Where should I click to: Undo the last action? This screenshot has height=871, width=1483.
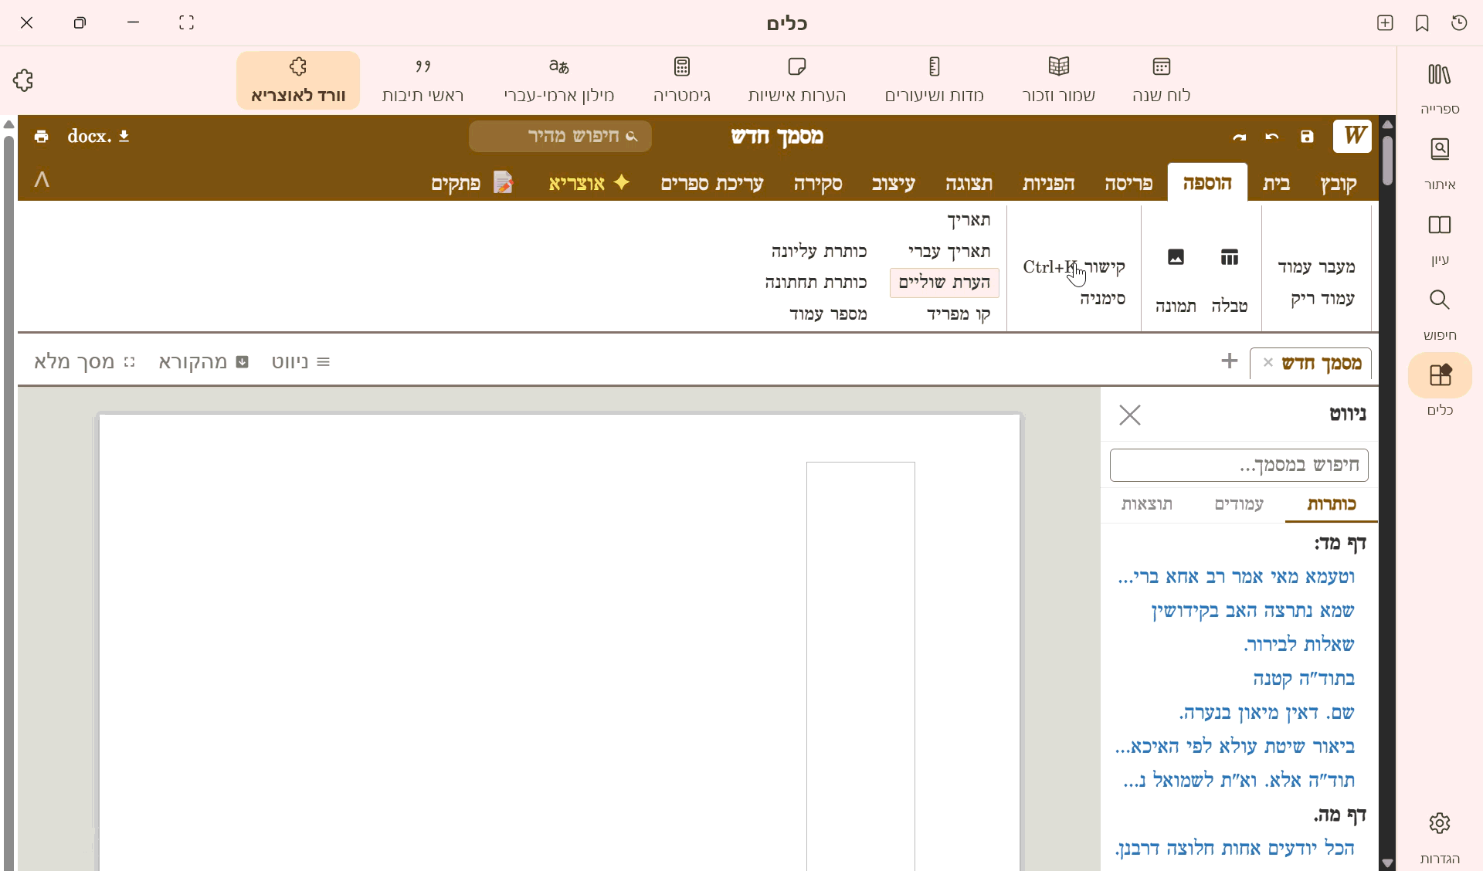(x=1272, y=137)
